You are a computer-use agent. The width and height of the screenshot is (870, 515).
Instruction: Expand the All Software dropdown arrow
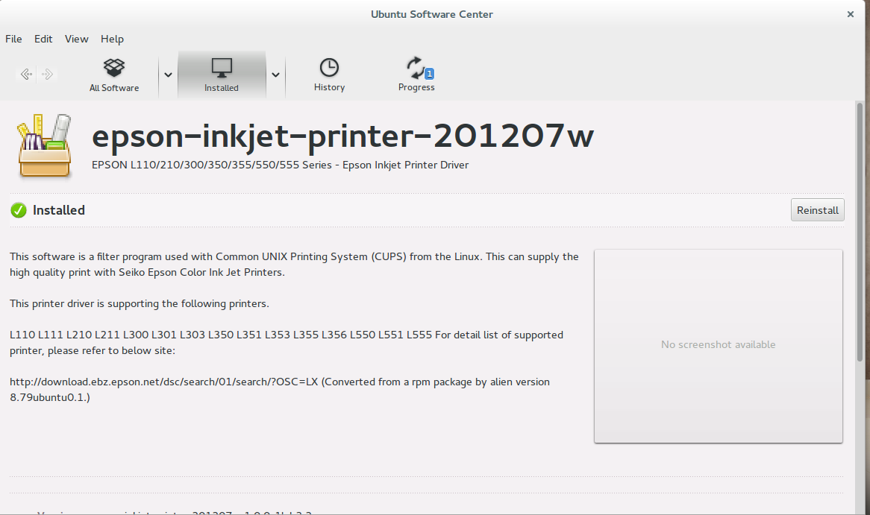pos(168,75)
